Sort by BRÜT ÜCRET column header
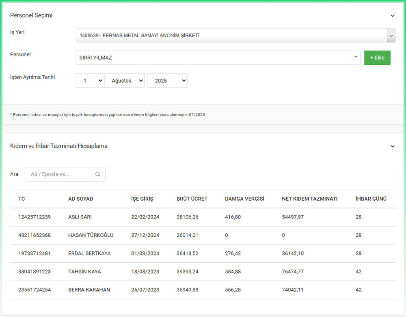The image size is (406, 317). 192,199
